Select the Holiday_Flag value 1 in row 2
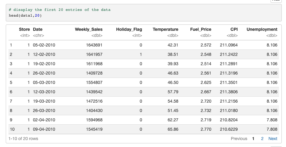 click(x=141, y=55)
